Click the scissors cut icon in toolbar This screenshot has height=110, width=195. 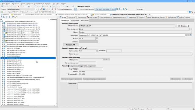coord(50,6)
